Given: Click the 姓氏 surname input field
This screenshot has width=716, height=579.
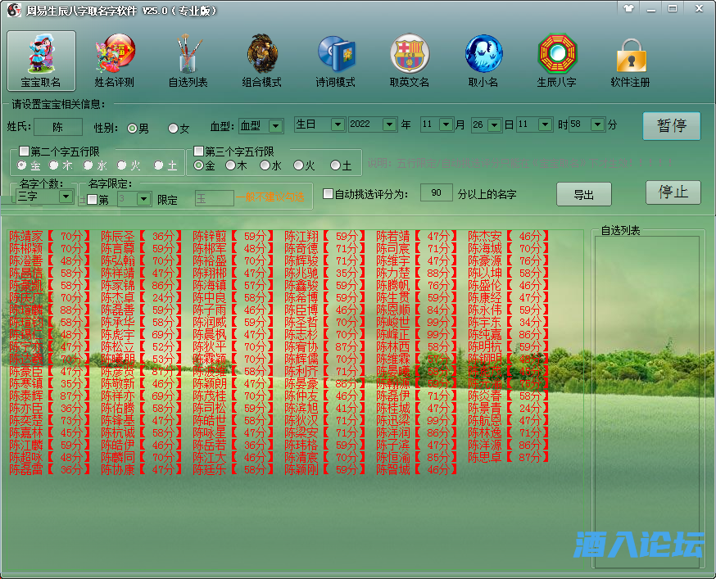Looking at the screenshot, I should tap(57, 127).
